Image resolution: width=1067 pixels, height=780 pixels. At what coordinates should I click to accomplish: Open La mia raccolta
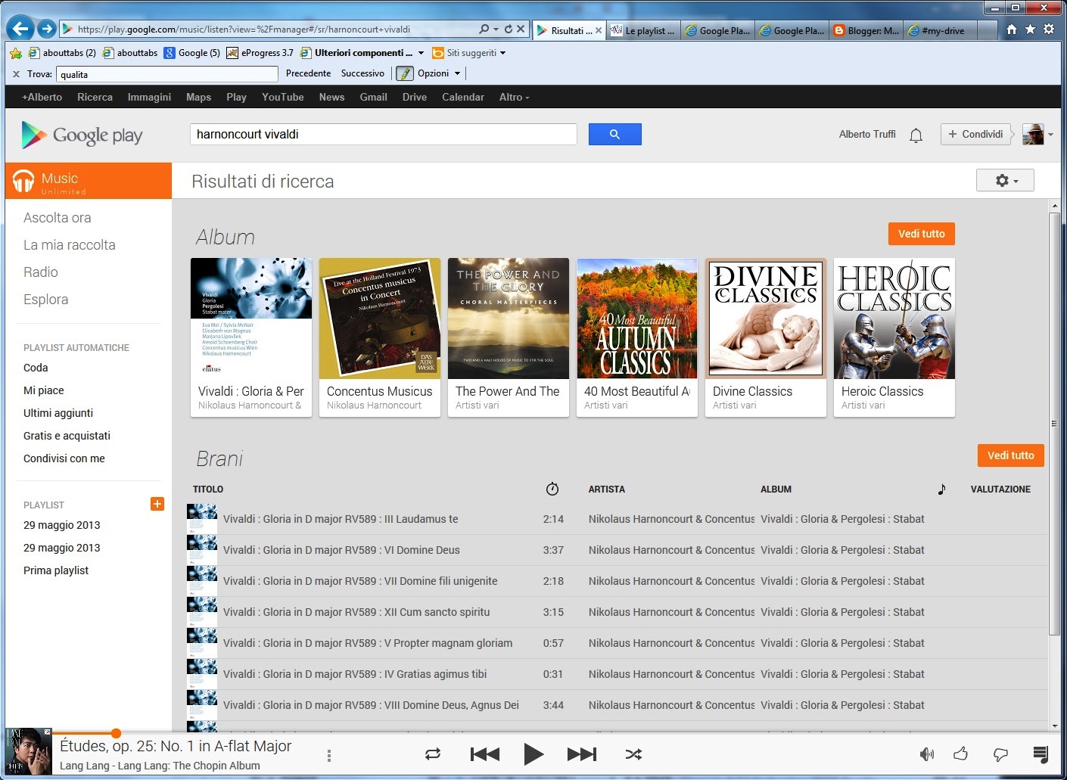[69, 245]
